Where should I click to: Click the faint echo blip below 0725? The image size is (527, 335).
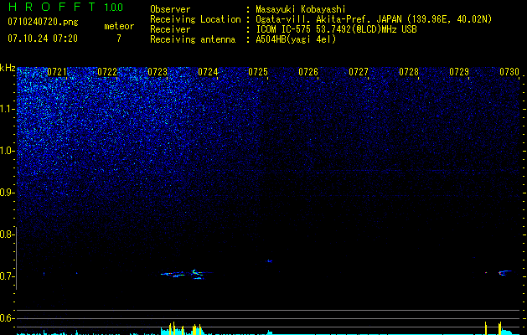pyautogui.click(x=269, y=260)
